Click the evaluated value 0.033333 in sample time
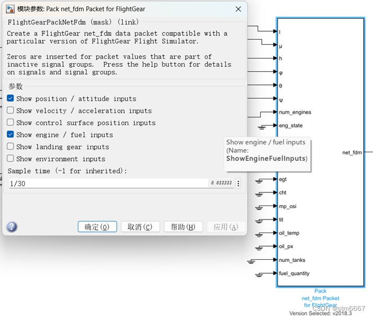373x316 pixels. pos(221,183)
